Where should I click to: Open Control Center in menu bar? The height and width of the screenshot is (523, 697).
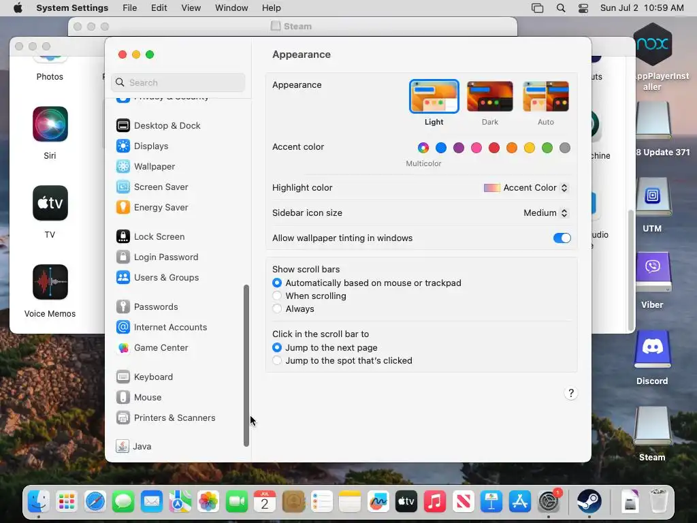583,8
